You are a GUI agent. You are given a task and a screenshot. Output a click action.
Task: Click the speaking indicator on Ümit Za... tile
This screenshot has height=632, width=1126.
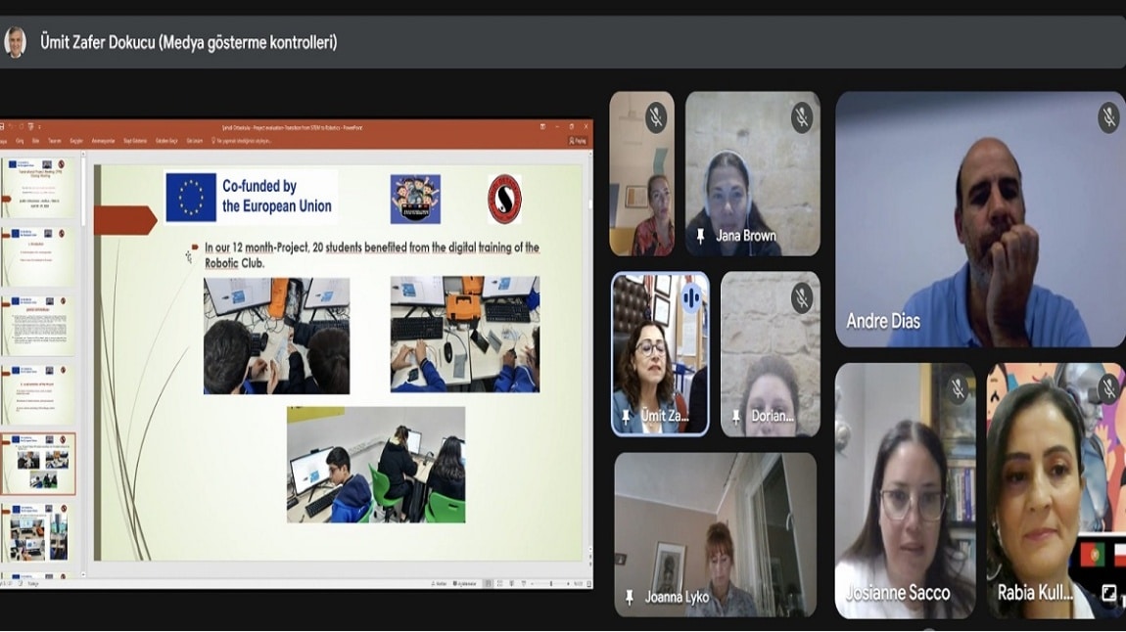tap(691, 297)
